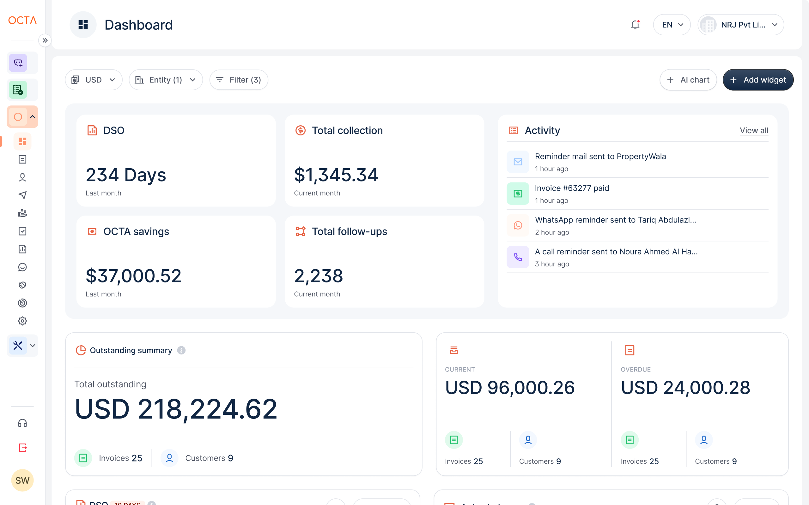Open the NRJ Pvt Li... company dropdown

click(x=741, y=25)
